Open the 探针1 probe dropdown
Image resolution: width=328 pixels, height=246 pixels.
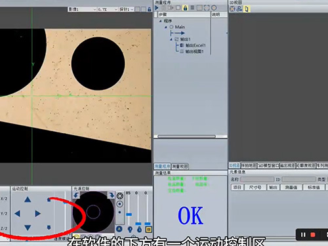(127, 9)
